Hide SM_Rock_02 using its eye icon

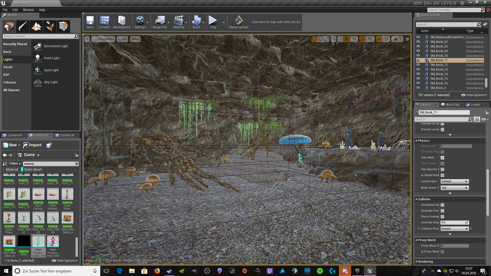pos(418,42)
